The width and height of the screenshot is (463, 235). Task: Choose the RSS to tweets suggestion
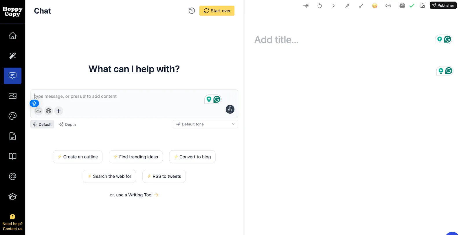click(164, 176)
